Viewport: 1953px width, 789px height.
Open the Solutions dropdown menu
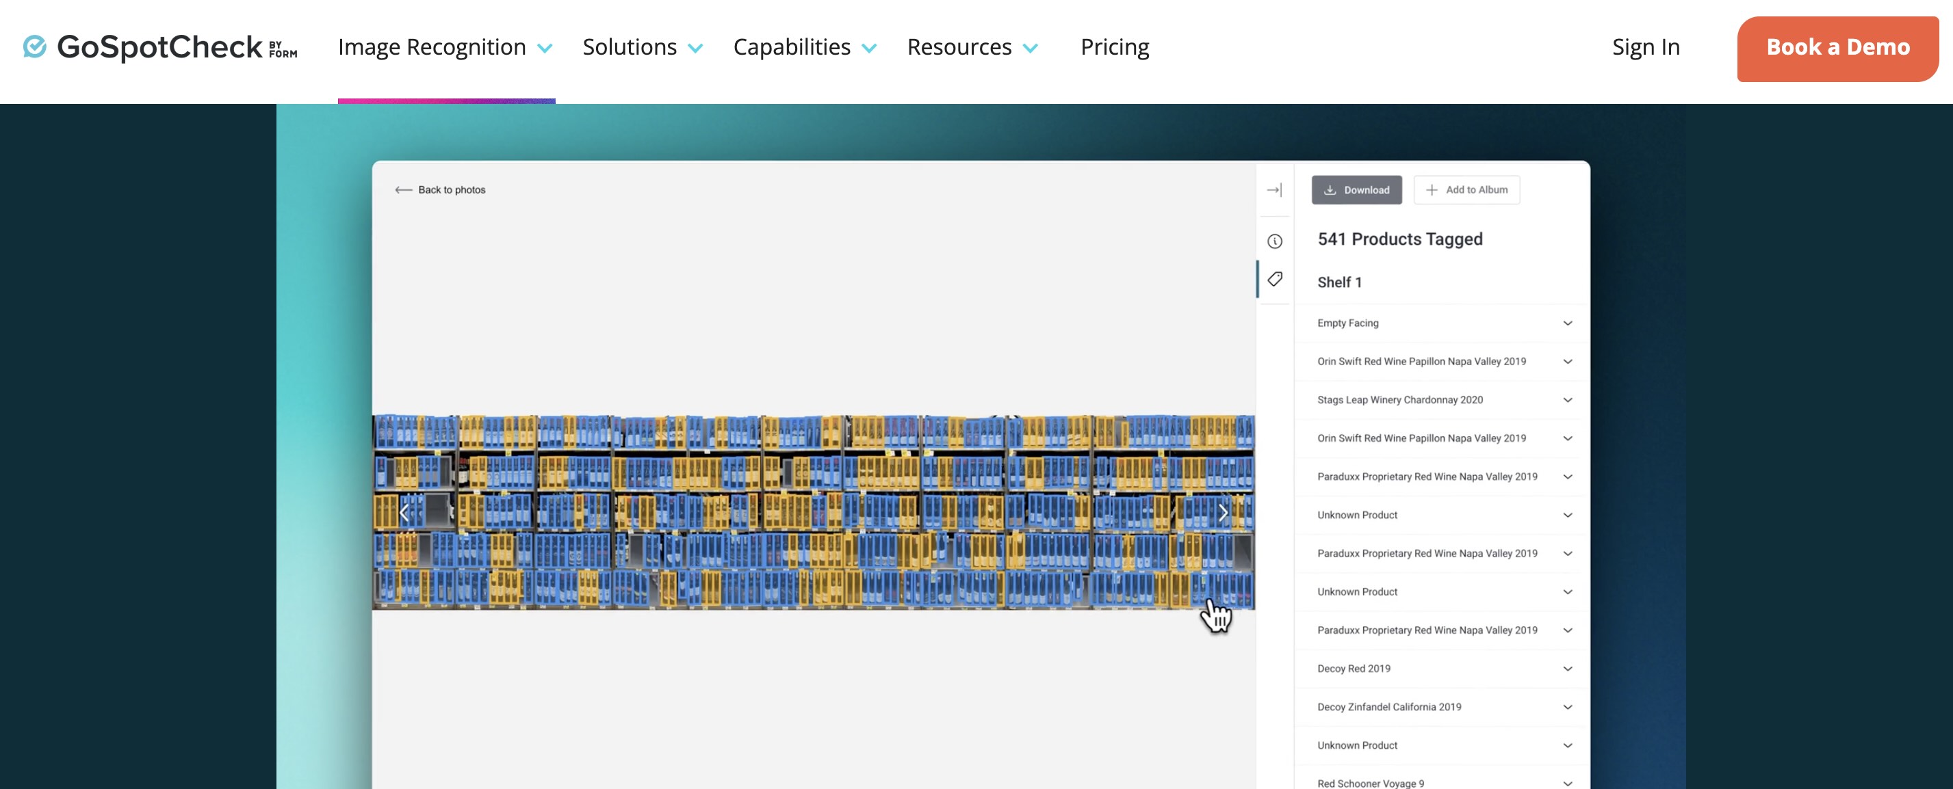pyautogui.click(x=643, y=47)
